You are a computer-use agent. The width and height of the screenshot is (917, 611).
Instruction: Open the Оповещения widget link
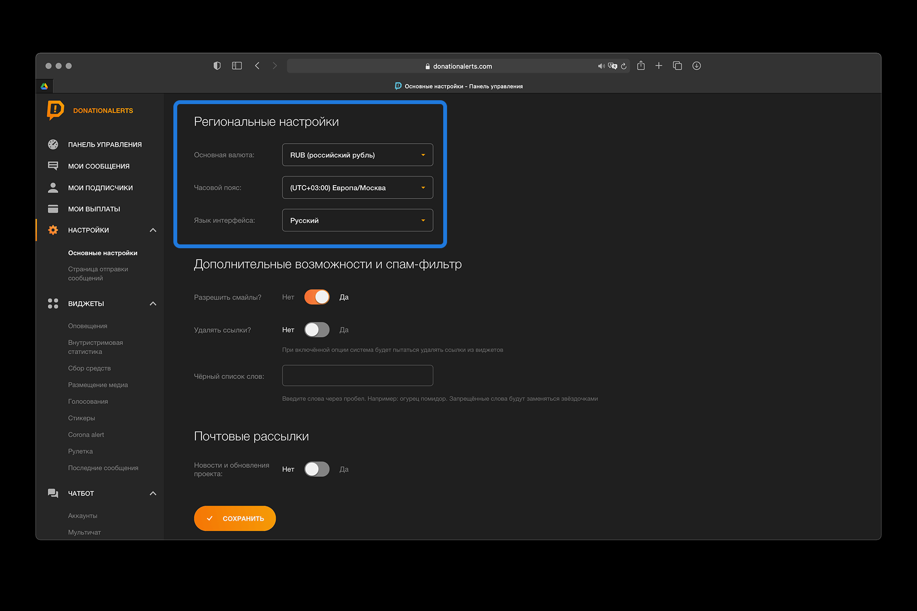tap(87, 326)
